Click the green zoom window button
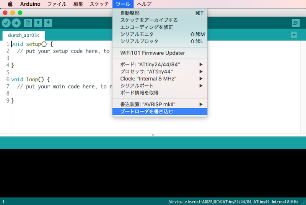 tap(20, 13)
